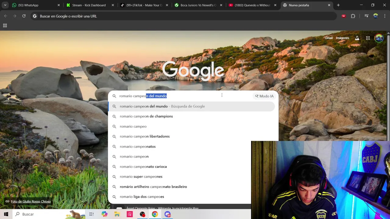Open Modo IA search mode
The height and width of the screenshot is (219, 390).
[264, 96]
